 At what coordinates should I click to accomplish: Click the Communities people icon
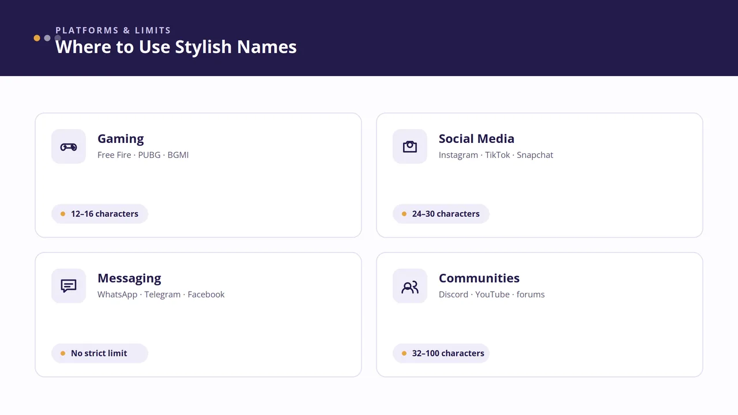[410, 286]
